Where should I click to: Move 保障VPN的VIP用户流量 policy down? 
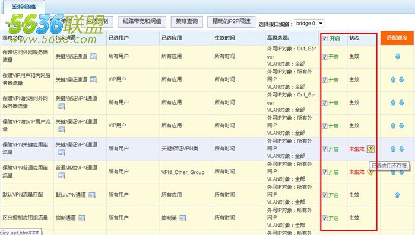tap(401, 126)
